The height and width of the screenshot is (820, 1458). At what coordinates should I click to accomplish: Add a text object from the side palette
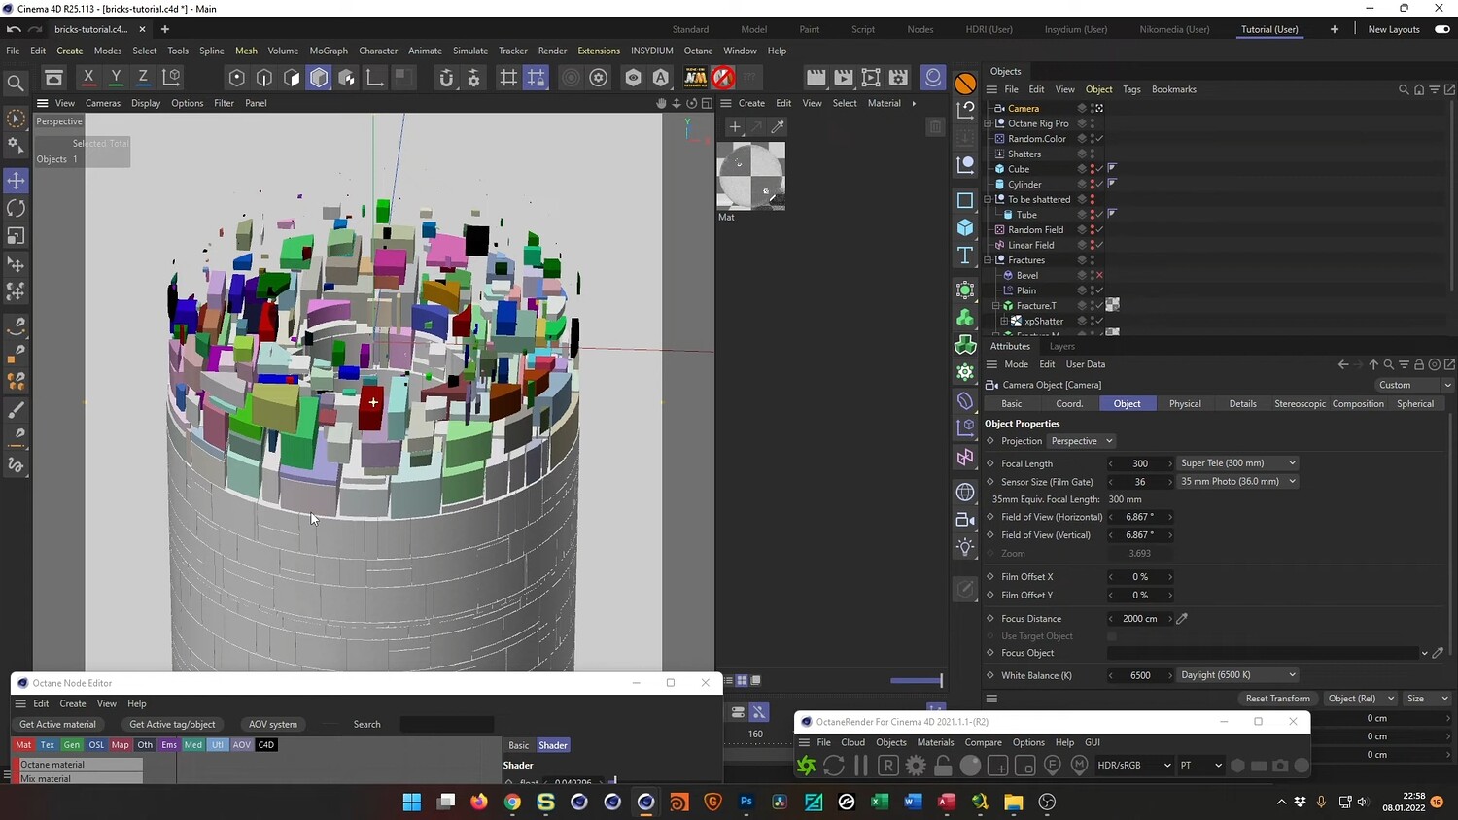965,256
